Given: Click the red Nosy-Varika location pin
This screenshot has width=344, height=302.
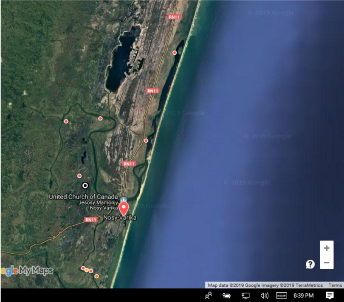Looking at the screenshot, I should 124,208.
